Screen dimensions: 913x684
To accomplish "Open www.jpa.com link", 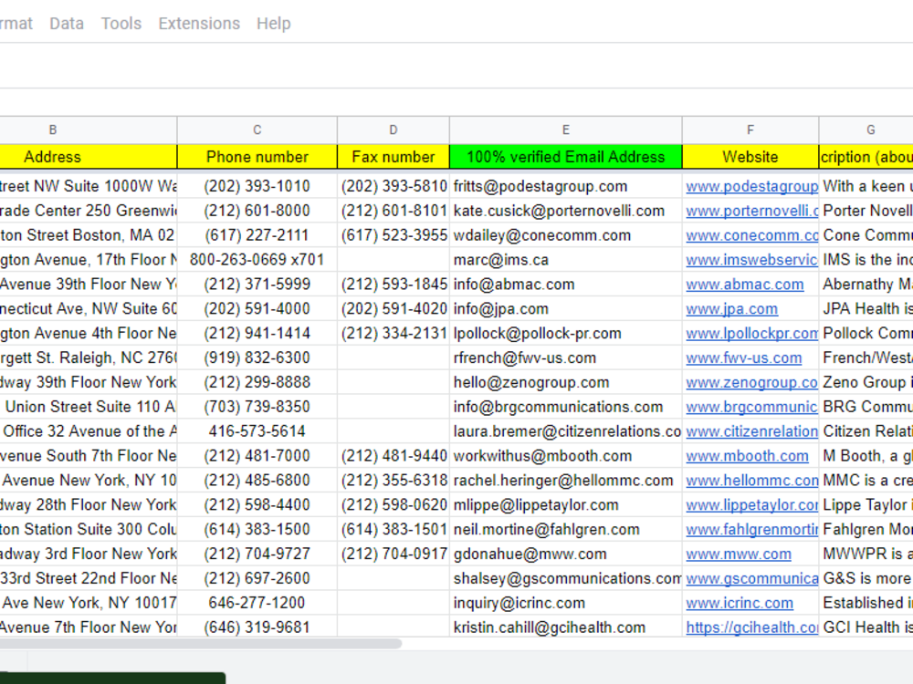I will point(732,309).
